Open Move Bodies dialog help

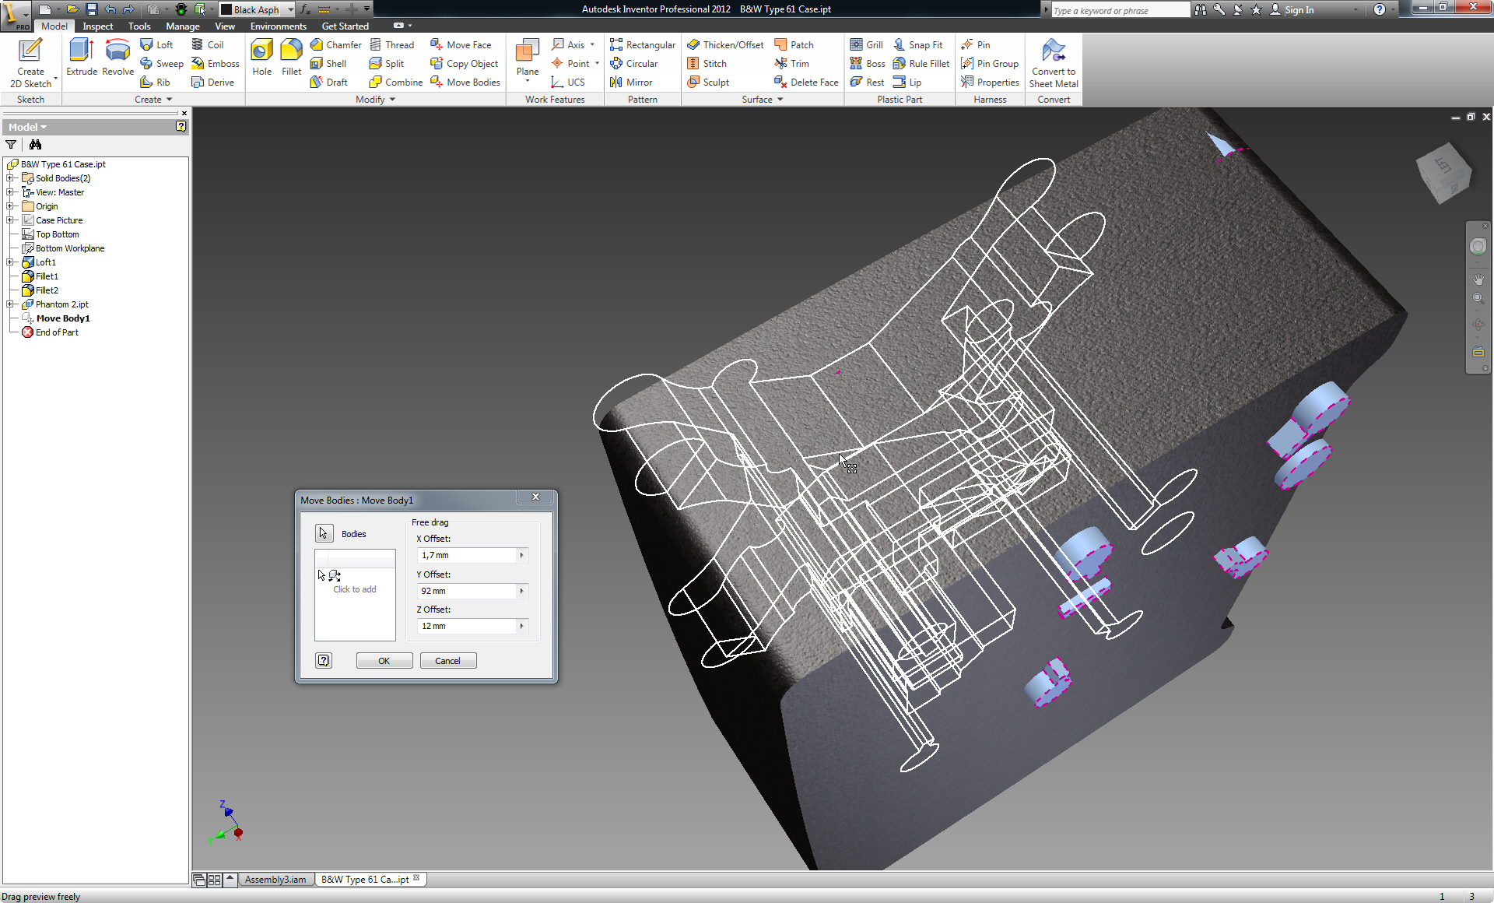tap(324, 660)
